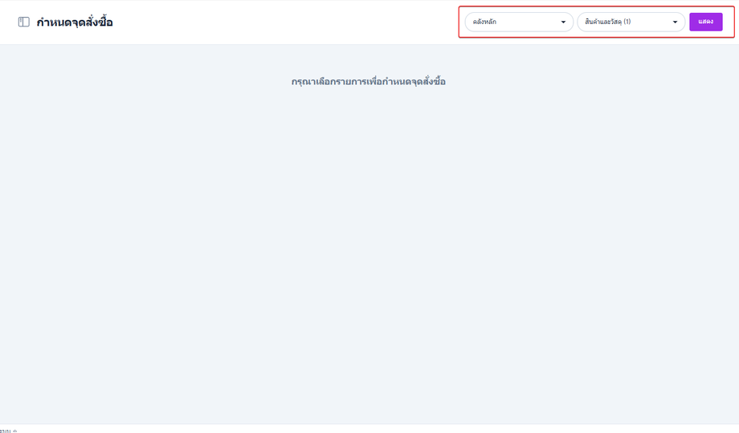This screenshot has width=739, height=433.
Task: Open the คลังหลัก warehouse dropdown
Action: click(519, 22)
